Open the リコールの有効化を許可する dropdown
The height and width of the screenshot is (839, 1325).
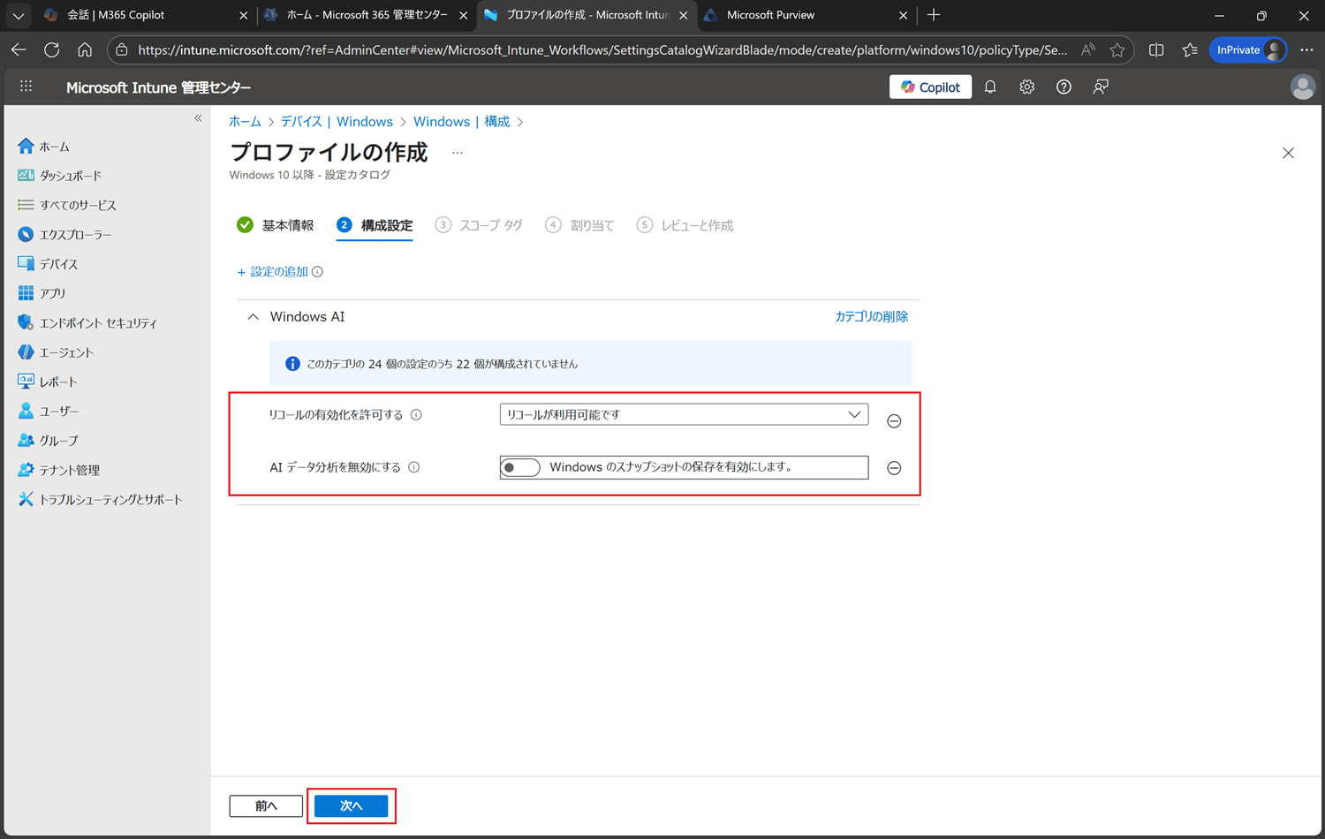[684, 414]
